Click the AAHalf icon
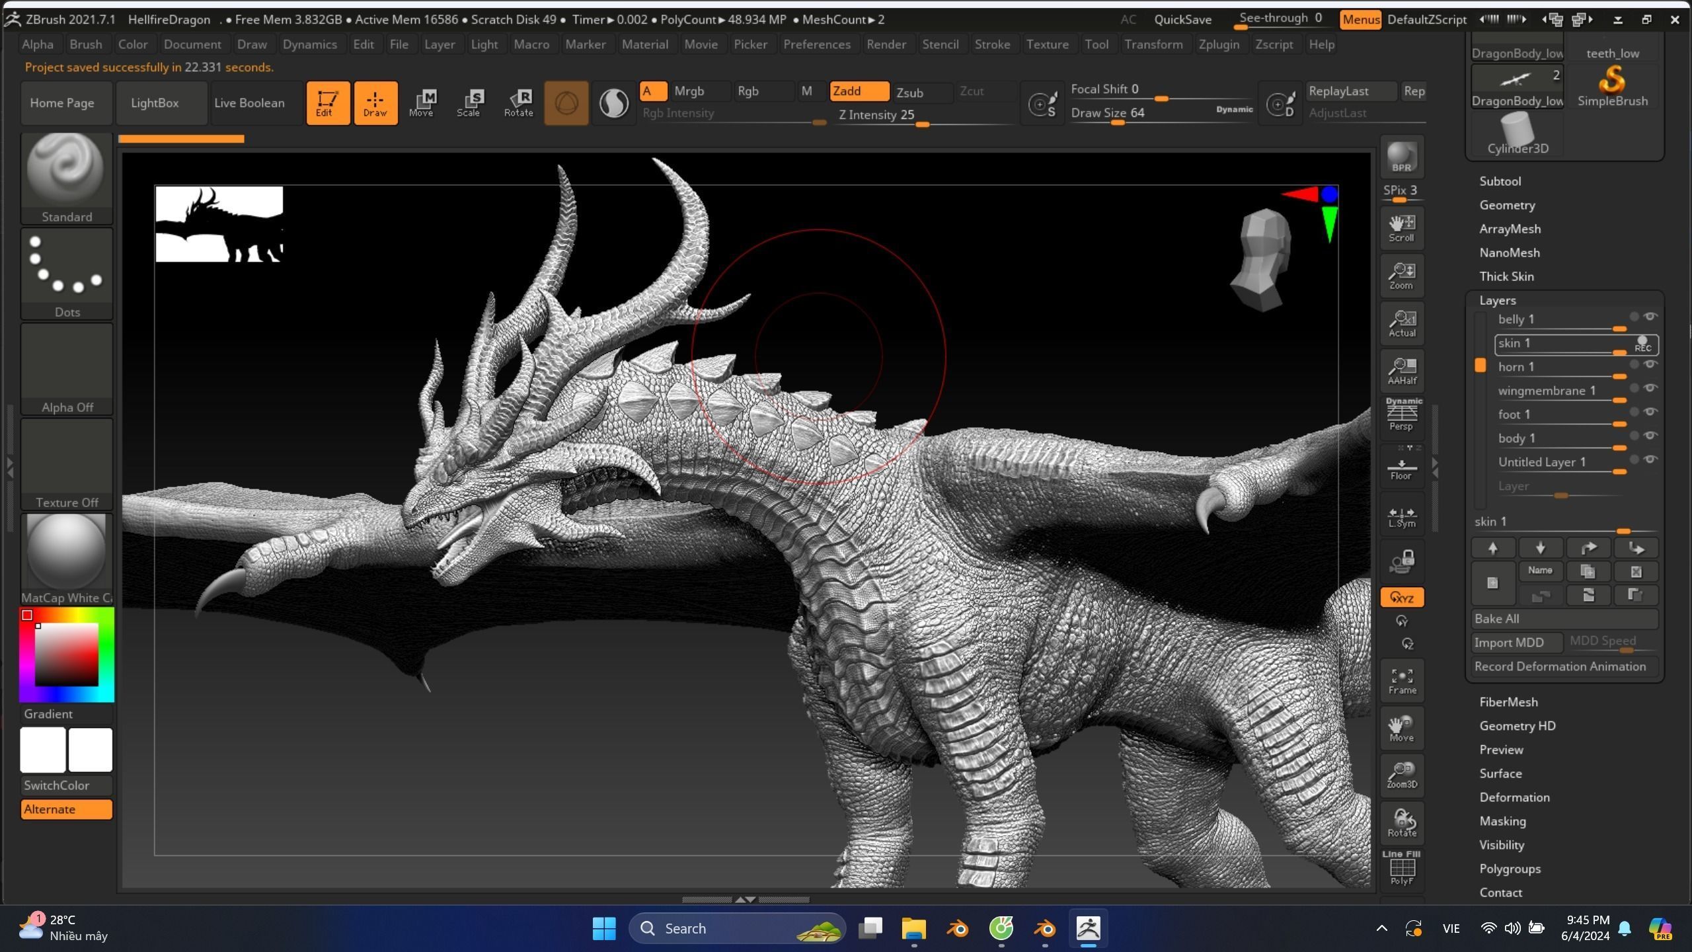Screen dimensions: 1692x952 coord(1402,372)
